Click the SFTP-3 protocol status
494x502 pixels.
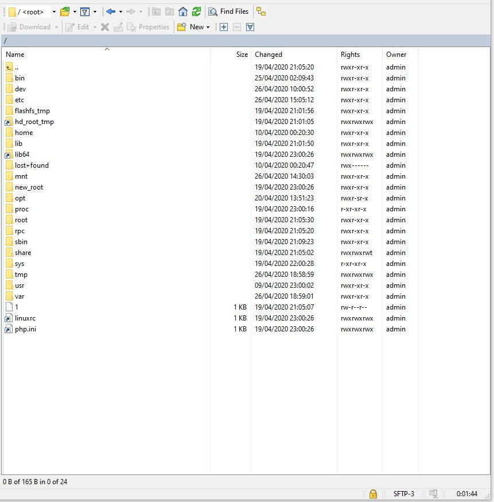pos(403,494)
